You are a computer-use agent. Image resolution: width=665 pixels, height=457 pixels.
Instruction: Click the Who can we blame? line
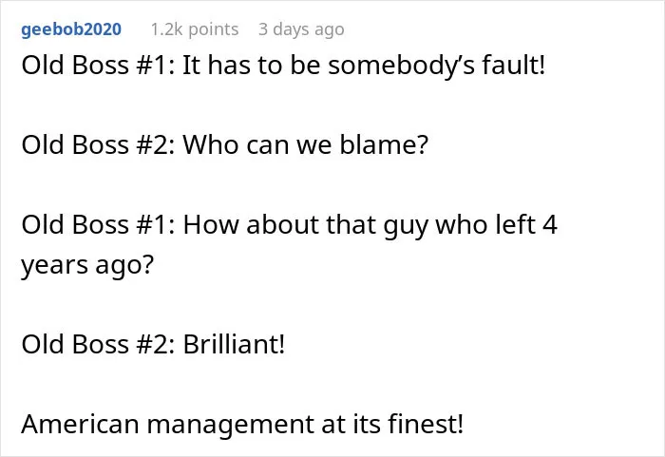tap(225, 145)
